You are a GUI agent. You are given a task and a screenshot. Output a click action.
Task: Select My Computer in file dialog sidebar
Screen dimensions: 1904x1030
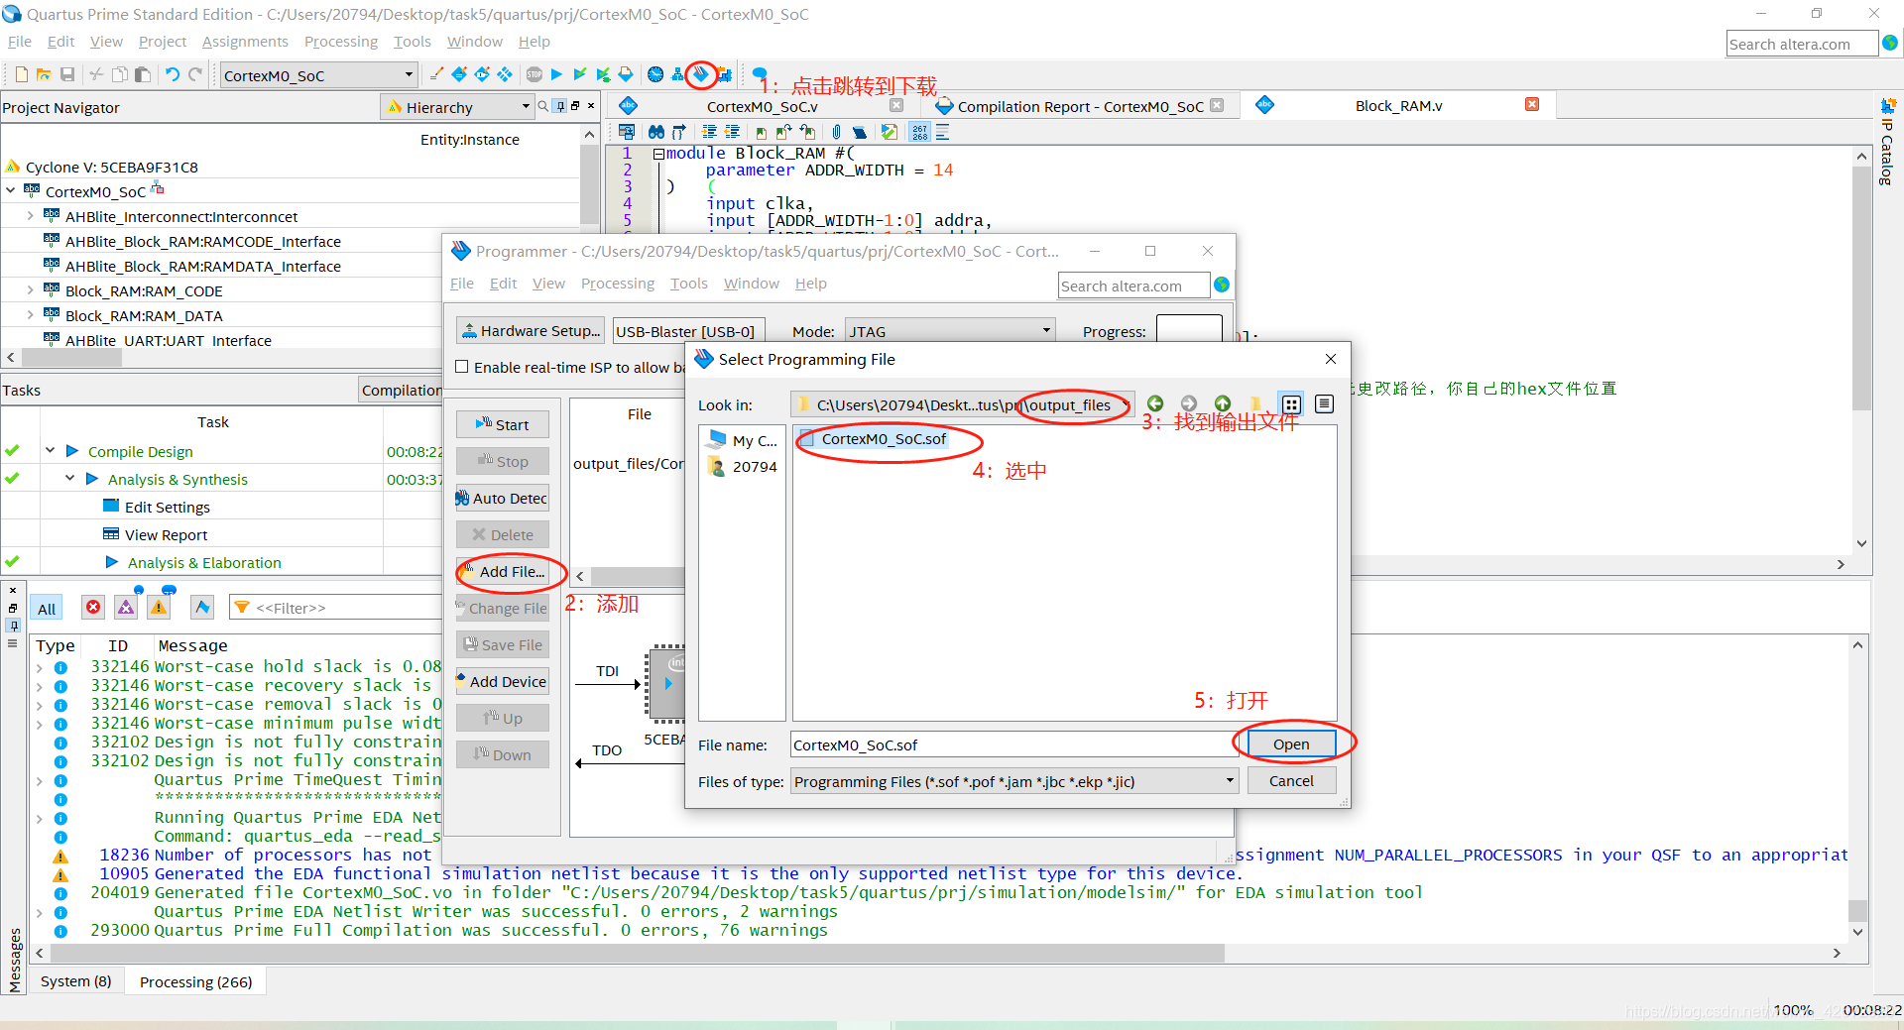(x=744, y=440)
